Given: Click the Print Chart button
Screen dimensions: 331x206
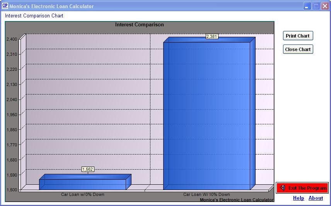Looking at the screenshot, I should 298,36.
